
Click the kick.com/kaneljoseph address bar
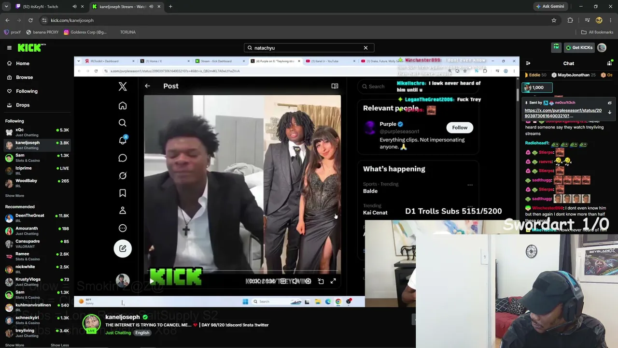299,20
